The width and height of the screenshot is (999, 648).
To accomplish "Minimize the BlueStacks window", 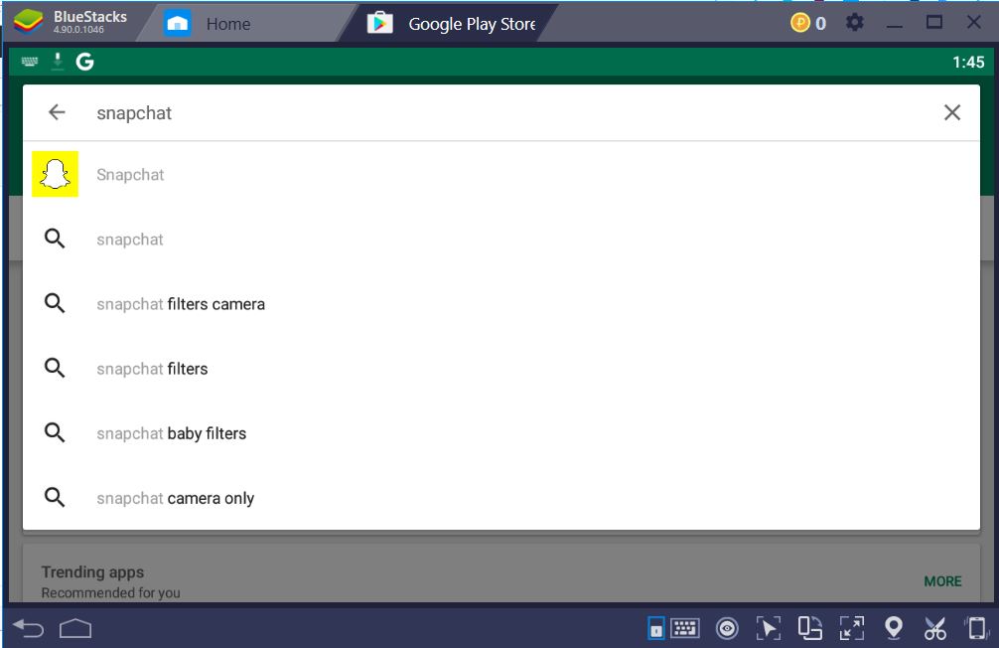I will (x=895, y=26).
